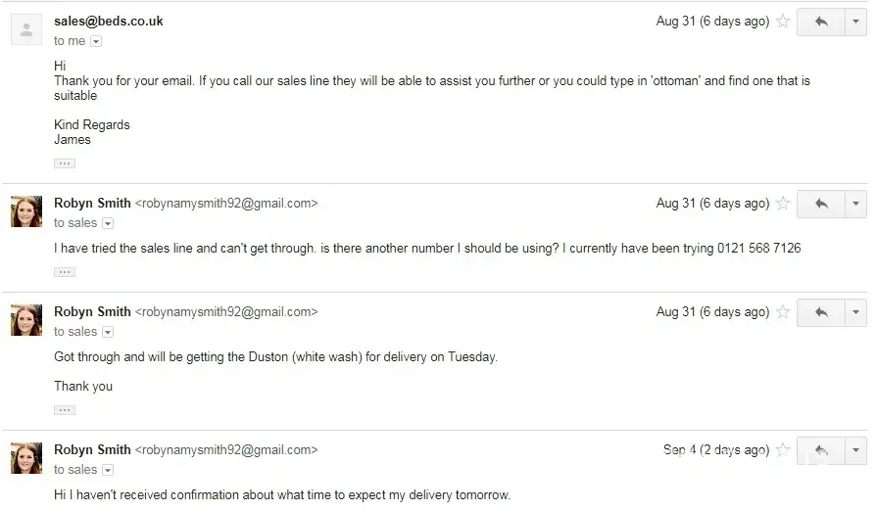This screenshot has height=511, width=877.
Task: Reply to the Duston white wash message
Action: (x=821, y=312)
